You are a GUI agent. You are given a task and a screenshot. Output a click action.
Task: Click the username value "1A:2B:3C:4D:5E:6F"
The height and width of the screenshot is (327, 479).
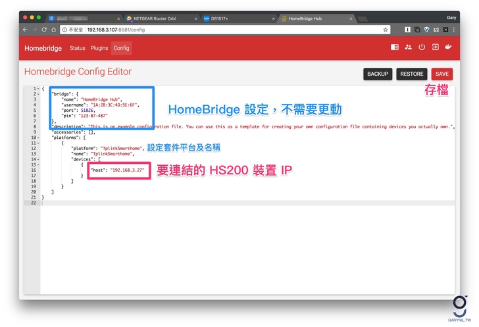point(114,105)
